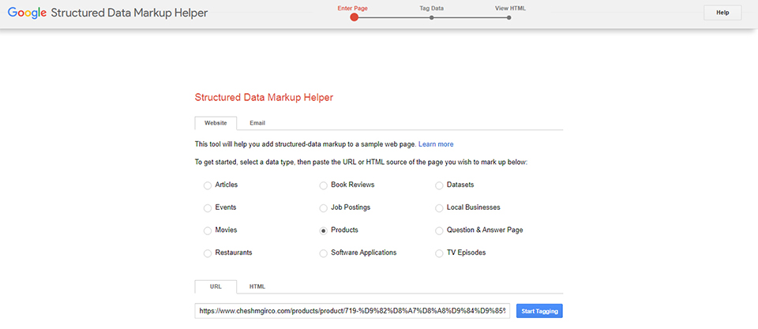Open the HTML input tab
This screenshot has width=758, height=329.
click(x=257, y=286)
